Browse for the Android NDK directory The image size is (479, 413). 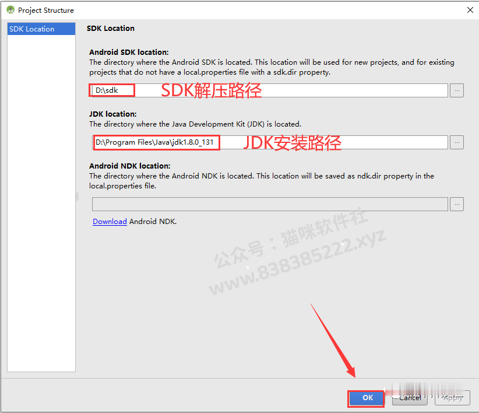coord(457,204)
